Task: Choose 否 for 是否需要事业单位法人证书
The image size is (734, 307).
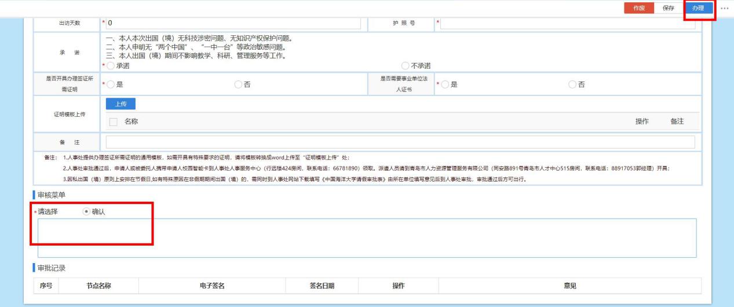Action: pyautogui.click(x=572, y=84)
